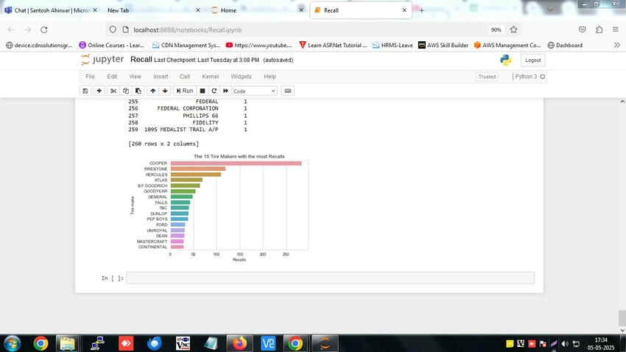Bookmark this page star icon
Viewport: 626px width, 352px height.
tap(513, 29)
